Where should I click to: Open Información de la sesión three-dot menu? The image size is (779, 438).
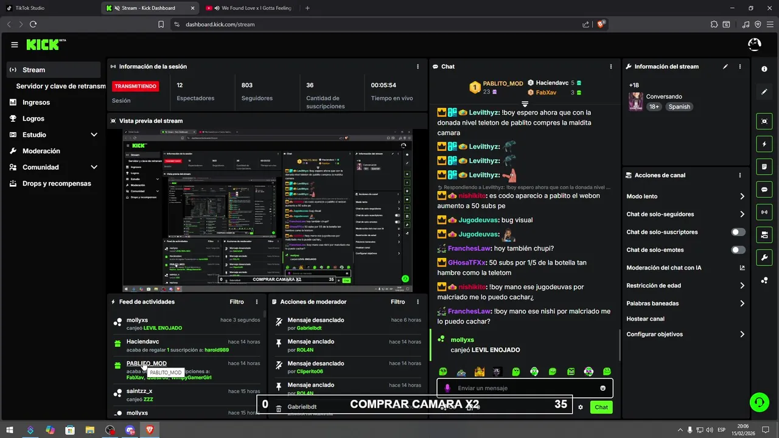[417, 66]
